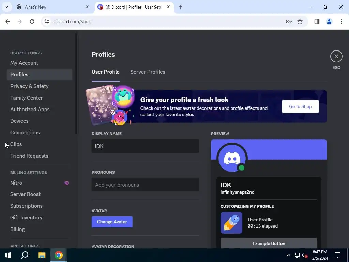Screen dimensions: 349x262
Task: Switch to Server Profiles tab
Action: [148, 72]
